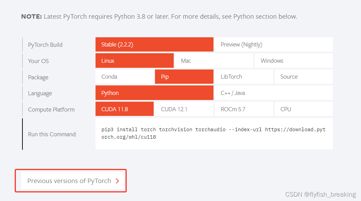Viewport: 361px width, 201px height.
Task: Select CUDA 11.8 compute platform
Action: point(124,109)
